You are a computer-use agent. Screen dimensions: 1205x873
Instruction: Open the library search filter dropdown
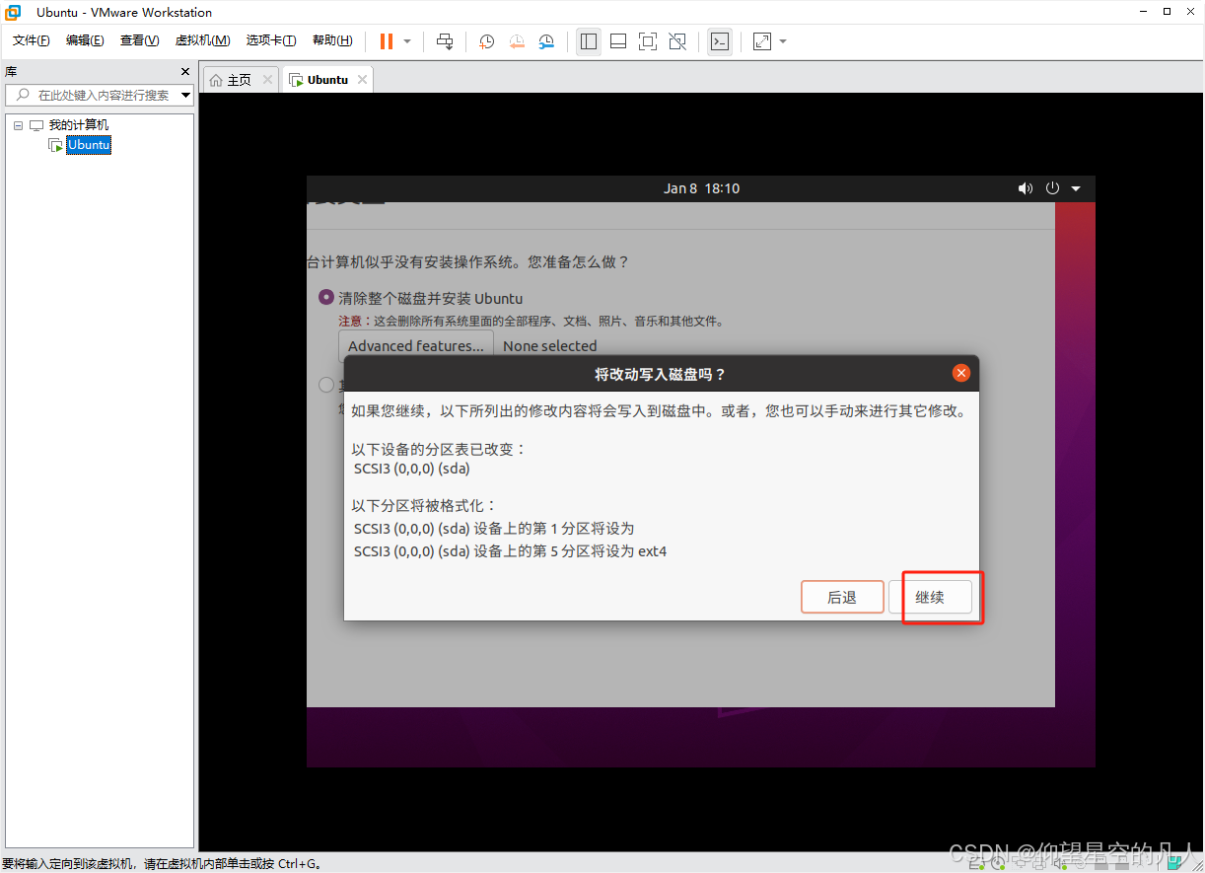click(x=186, y=95)
